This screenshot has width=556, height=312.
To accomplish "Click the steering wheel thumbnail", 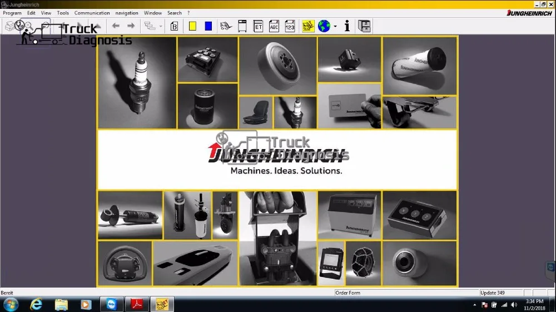I will pos(125,264).
